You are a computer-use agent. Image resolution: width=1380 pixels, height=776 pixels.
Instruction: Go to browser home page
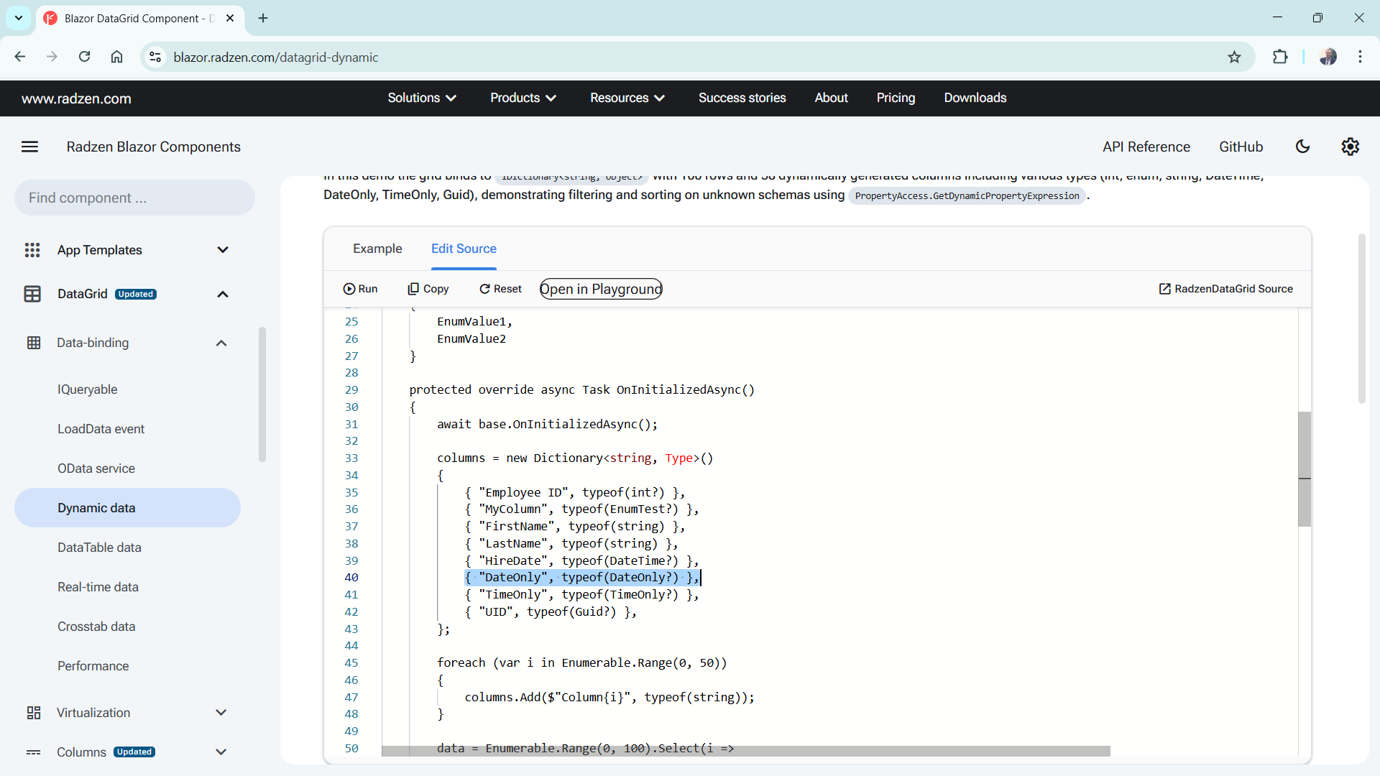(x=116, y=57)
